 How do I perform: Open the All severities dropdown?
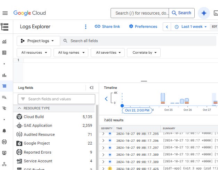tap(108, 53)
